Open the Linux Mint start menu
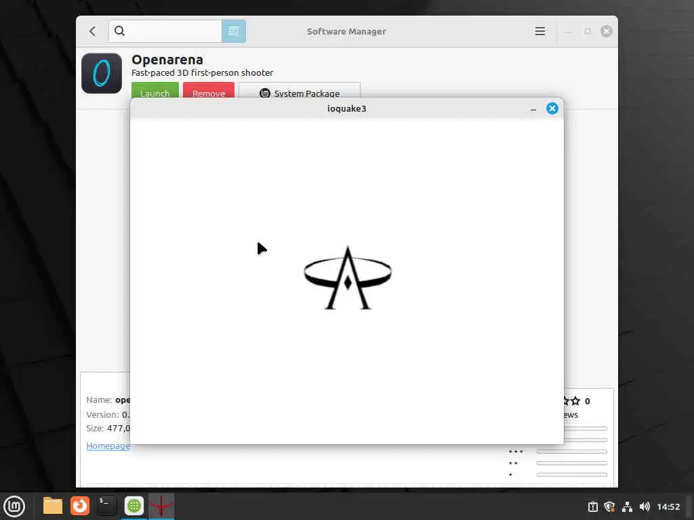Screen dimensions: 694x520 14,506
